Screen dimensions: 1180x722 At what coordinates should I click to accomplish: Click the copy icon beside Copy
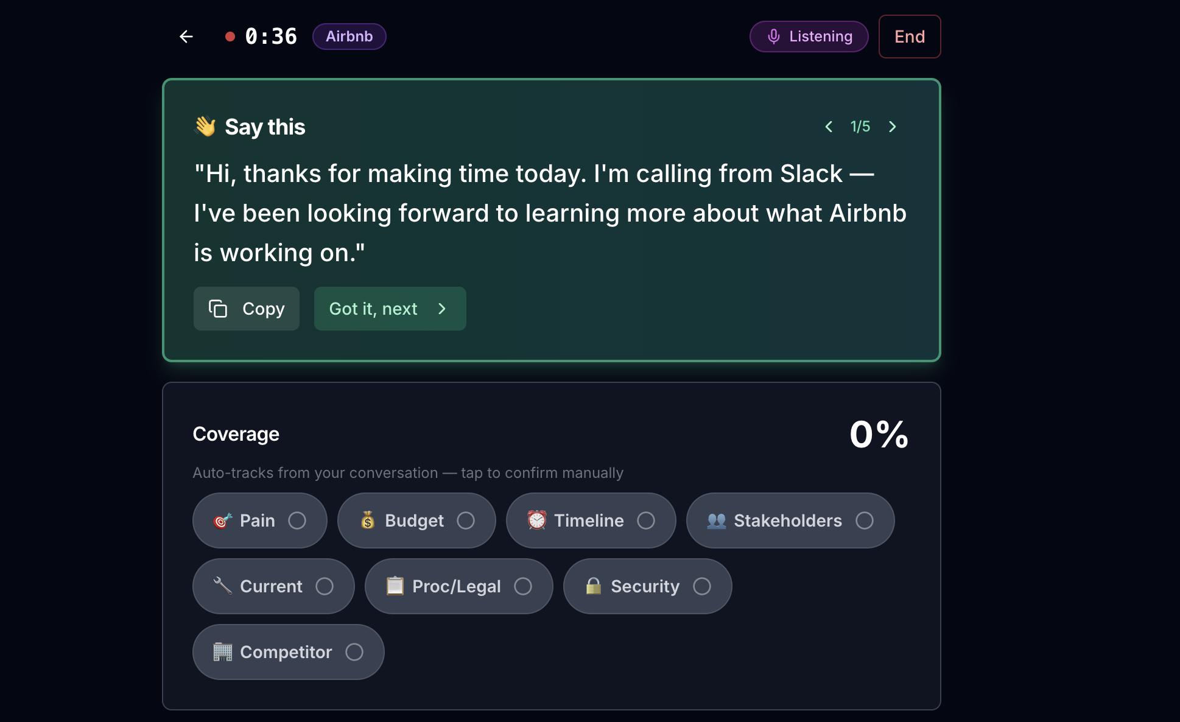pyautogui.click(x=218, y=309)
